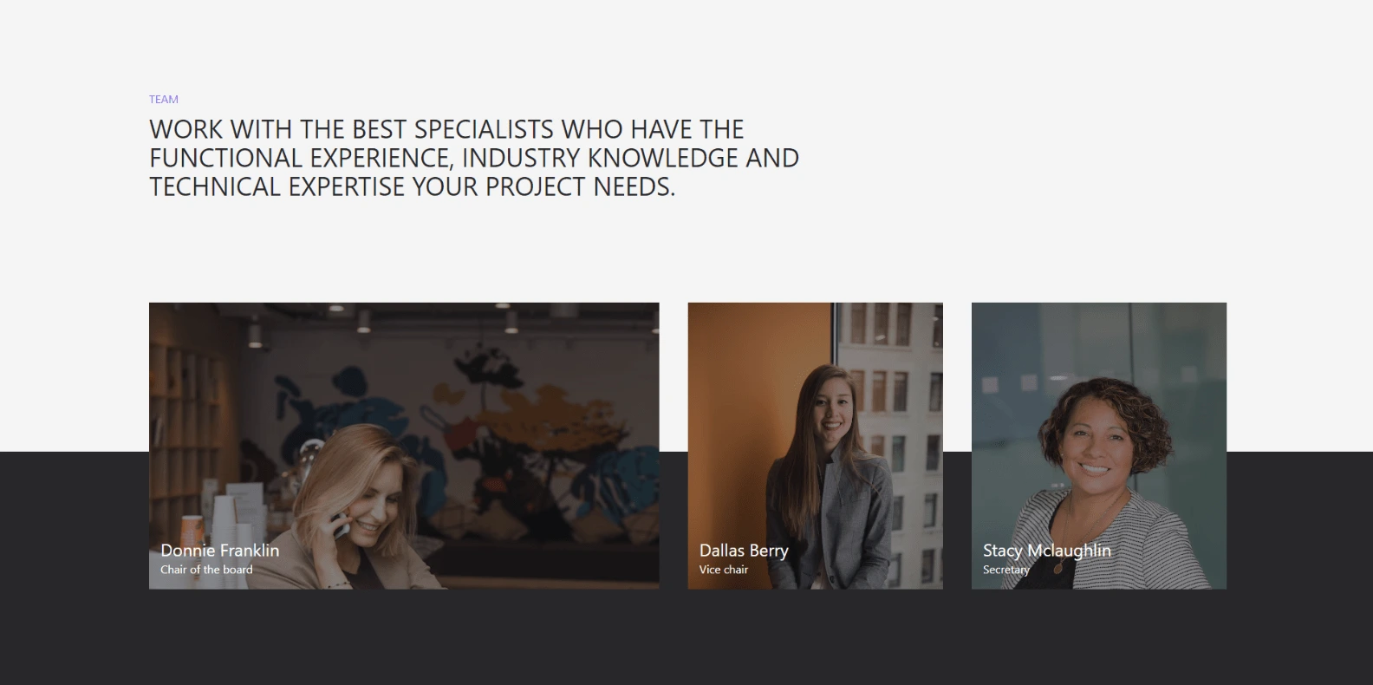Viewport: 1373px width, 685px height.
Task: Click the 'FUNCTIONAL EXPERIENCE, INDUSTRY KNOWLEDGE' heading line
Action: 474,158
